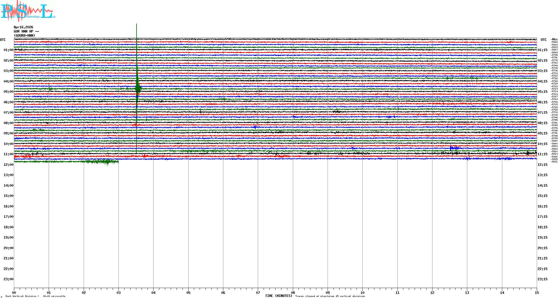Click the GUR HNN HP station text
The width and height of the screenshot is (559, 300).
(x=26, y=31)
